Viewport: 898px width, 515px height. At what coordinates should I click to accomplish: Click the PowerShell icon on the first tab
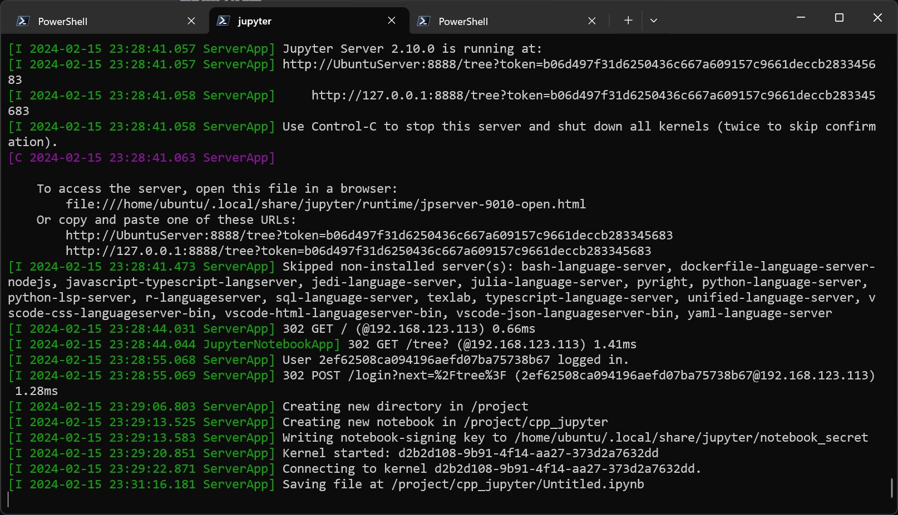(x=23, y=21)
